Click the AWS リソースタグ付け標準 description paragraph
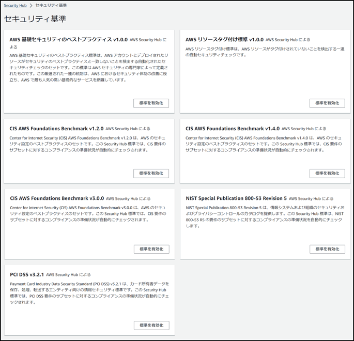 (x=265, y=52)
